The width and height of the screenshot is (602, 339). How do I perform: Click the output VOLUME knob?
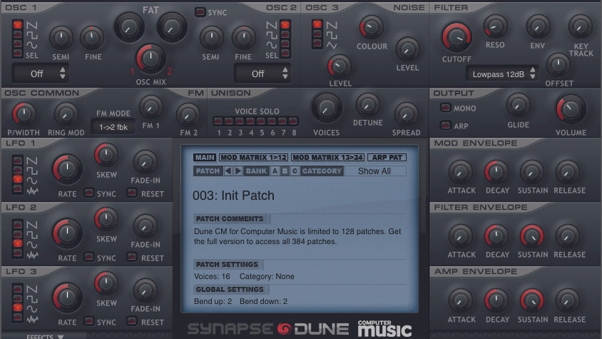click(571, 109)
